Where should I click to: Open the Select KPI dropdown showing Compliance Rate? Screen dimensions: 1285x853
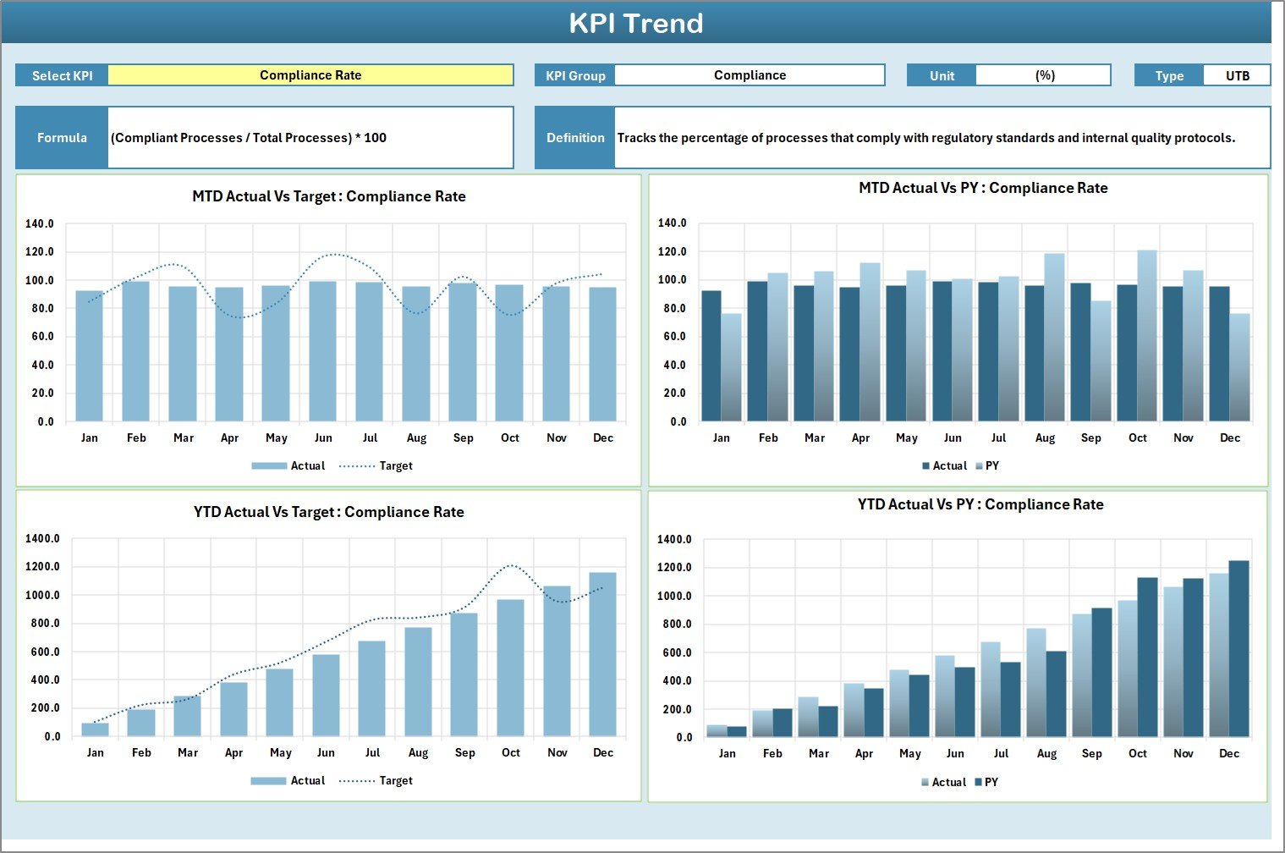click(x=310, y=75)
